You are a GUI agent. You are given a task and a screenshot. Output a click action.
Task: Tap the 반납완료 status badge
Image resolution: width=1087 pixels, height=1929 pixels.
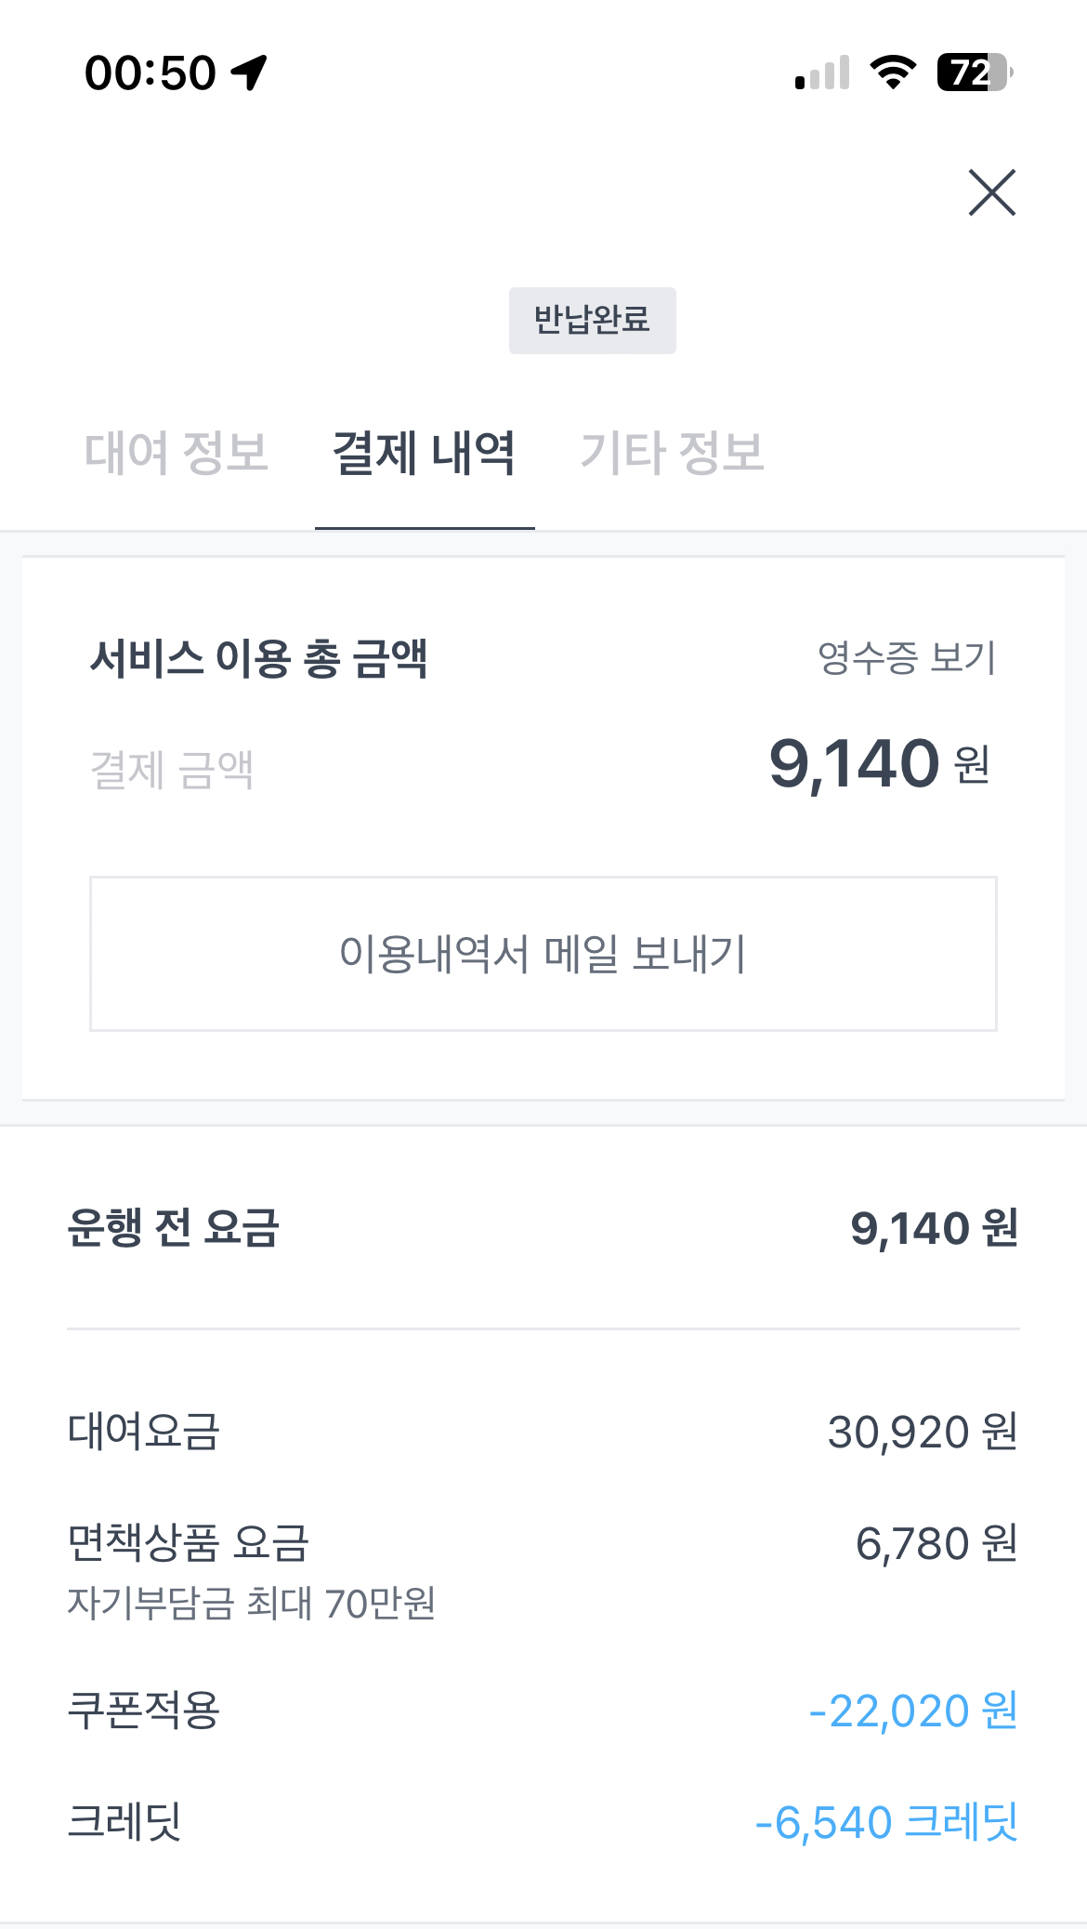pos(592,321)
